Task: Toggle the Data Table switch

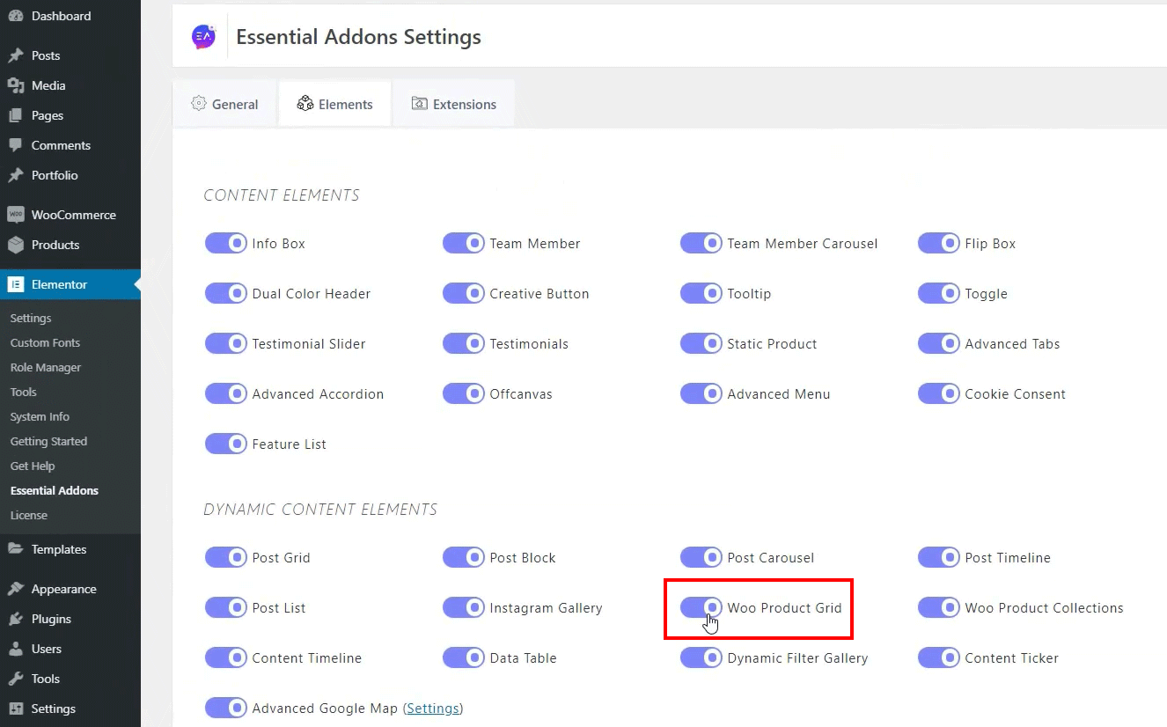Action: pos(464,657)
